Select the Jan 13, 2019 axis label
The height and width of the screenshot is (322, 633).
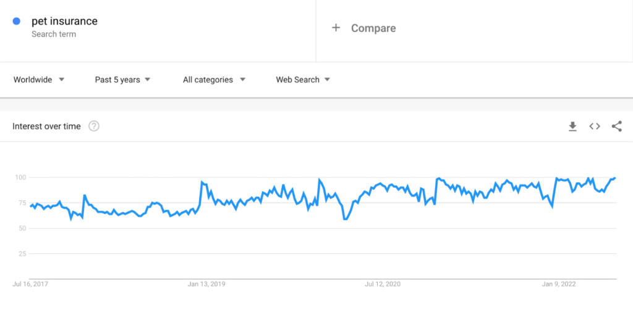[206, 284]
